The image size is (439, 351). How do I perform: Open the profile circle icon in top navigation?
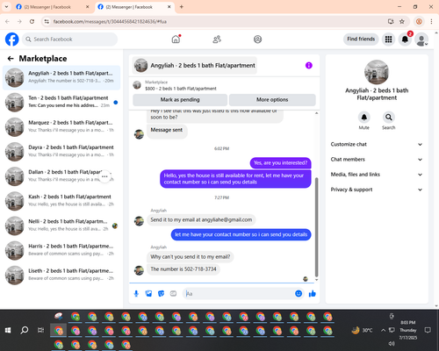click(x=257, y=39)
